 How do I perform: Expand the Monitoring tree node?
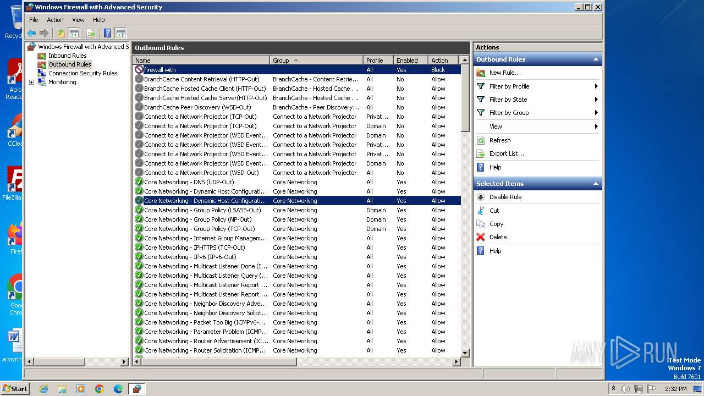[31, 82]
